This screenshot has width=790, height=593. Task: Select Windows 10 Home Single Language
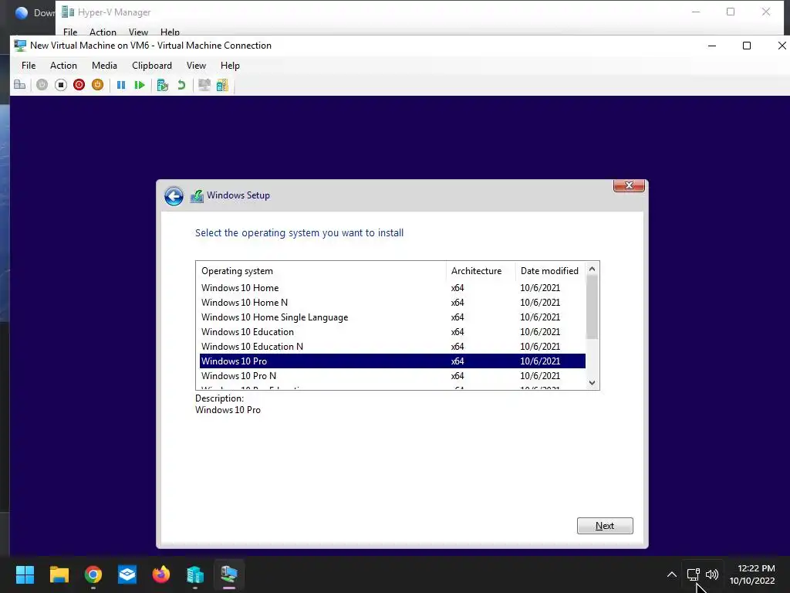(393, 317)
